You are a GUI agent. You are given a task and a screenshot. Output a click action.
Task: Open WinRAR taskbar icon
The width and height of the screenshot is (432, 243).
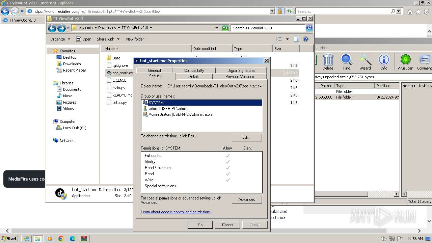[x=84, y=239]
